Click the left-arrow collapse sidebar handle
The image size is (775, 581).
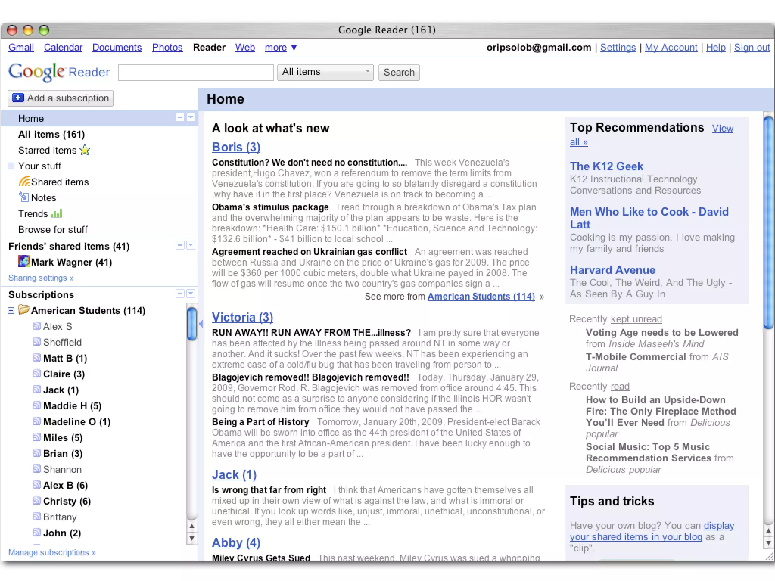(x=201, y=324)
